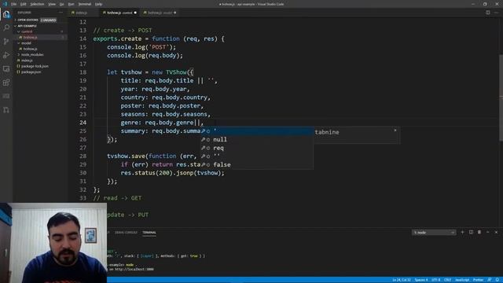
Task: Open editor more actions ellipsis at top right
Action: (496, 13)
